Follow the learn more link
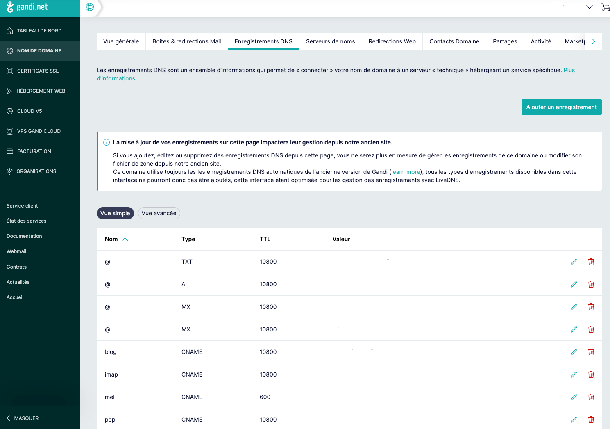Image resolution: width=610 pixels, height=429 pixels. (x=406, y=172)
